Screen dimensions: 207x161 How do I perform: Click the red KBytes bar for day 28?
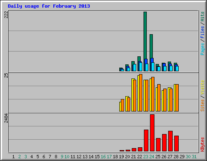176,144
